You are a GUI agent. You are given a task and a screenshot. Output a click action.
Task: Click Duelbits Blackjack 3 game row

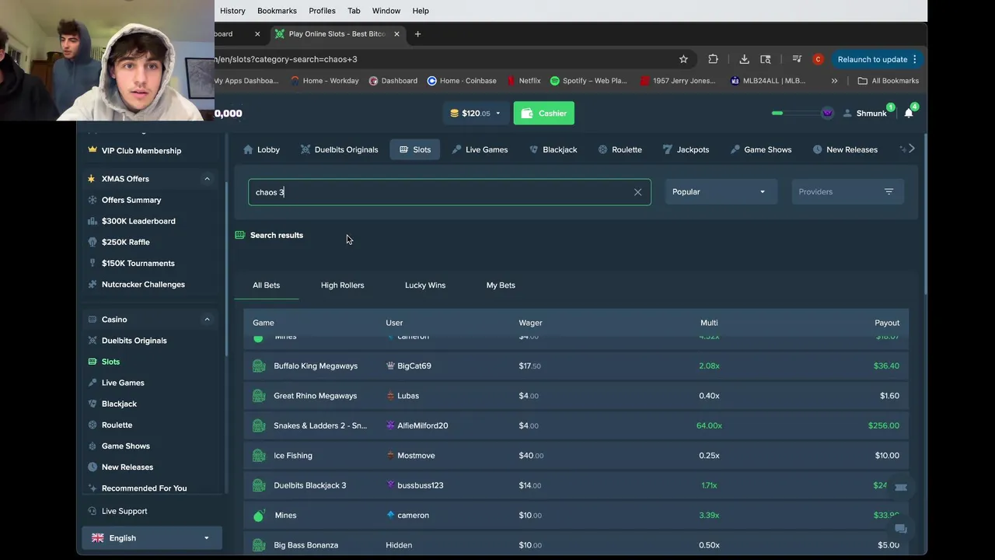576,485
